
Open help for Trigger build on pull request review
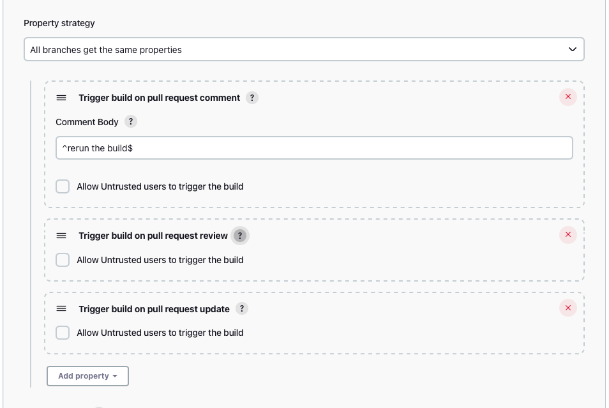pyautogui.click(x=240, y=236)
